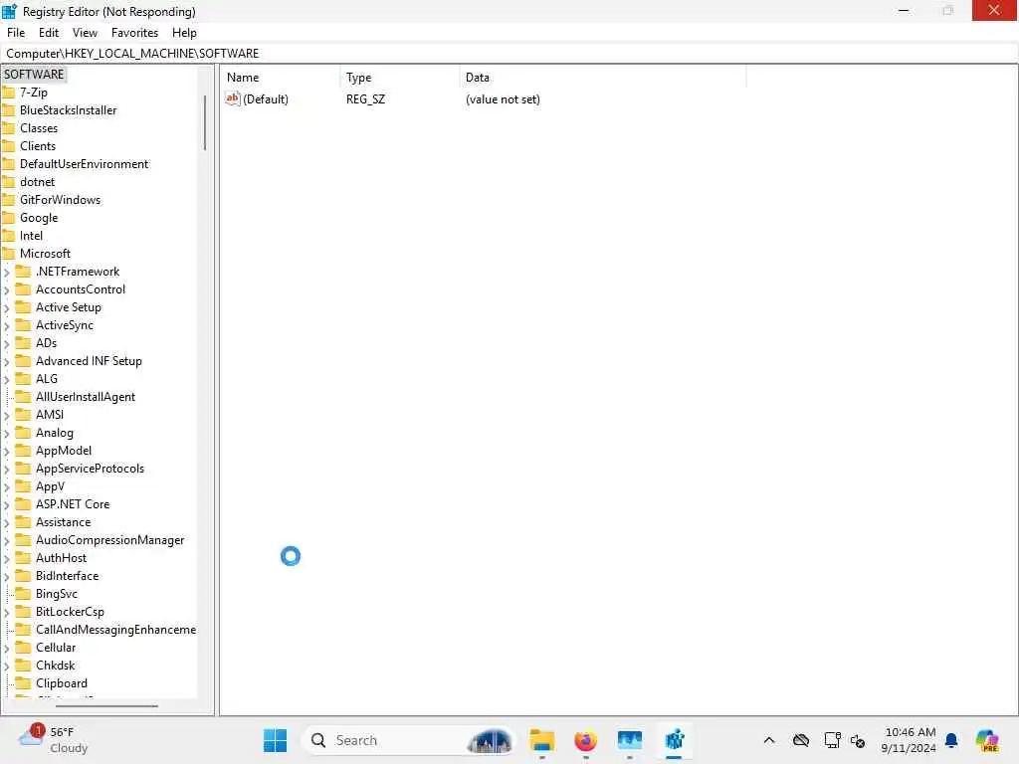This screenshot has width=1019, height=764.
Task: Select the Clipboard key
Action: [x=61, y=682]
